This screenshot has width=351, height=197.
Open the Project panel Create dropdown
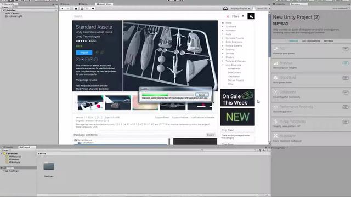tap(5, 150)
